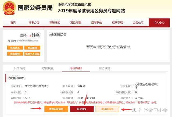Open 修改个人信息 button
Viewport: 172px width, 117px height.
[32, 54]
